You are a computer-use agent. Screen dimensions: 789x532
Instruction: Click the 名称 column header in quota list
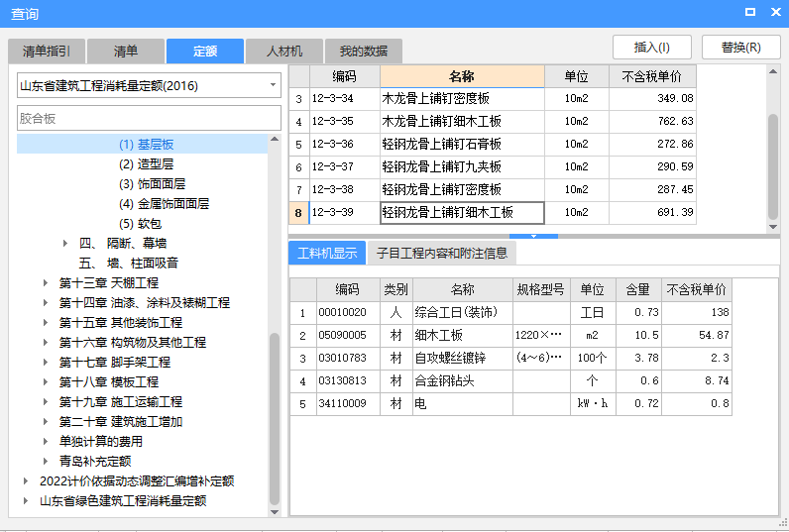tap(462, 76)
